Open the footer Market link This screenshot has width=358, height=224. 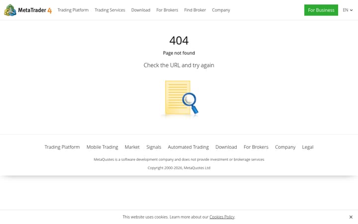[132, 147]
